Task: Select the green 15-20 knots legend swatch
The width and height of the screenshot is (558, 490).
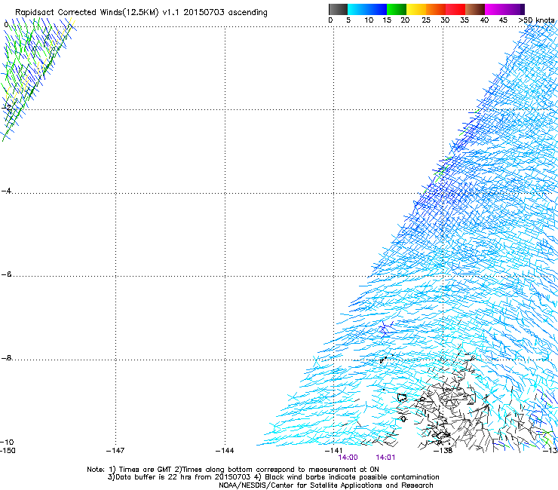Action: [x=397, y=9]
